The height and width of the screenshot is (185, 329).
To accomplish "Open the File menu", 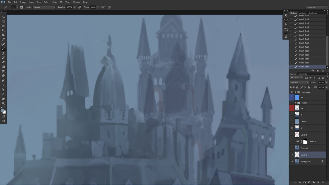I will (10, 2).
